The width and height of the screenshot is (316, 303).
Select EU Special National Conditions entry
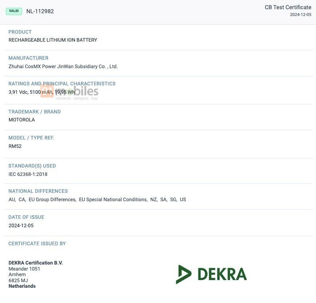(113, 200)
